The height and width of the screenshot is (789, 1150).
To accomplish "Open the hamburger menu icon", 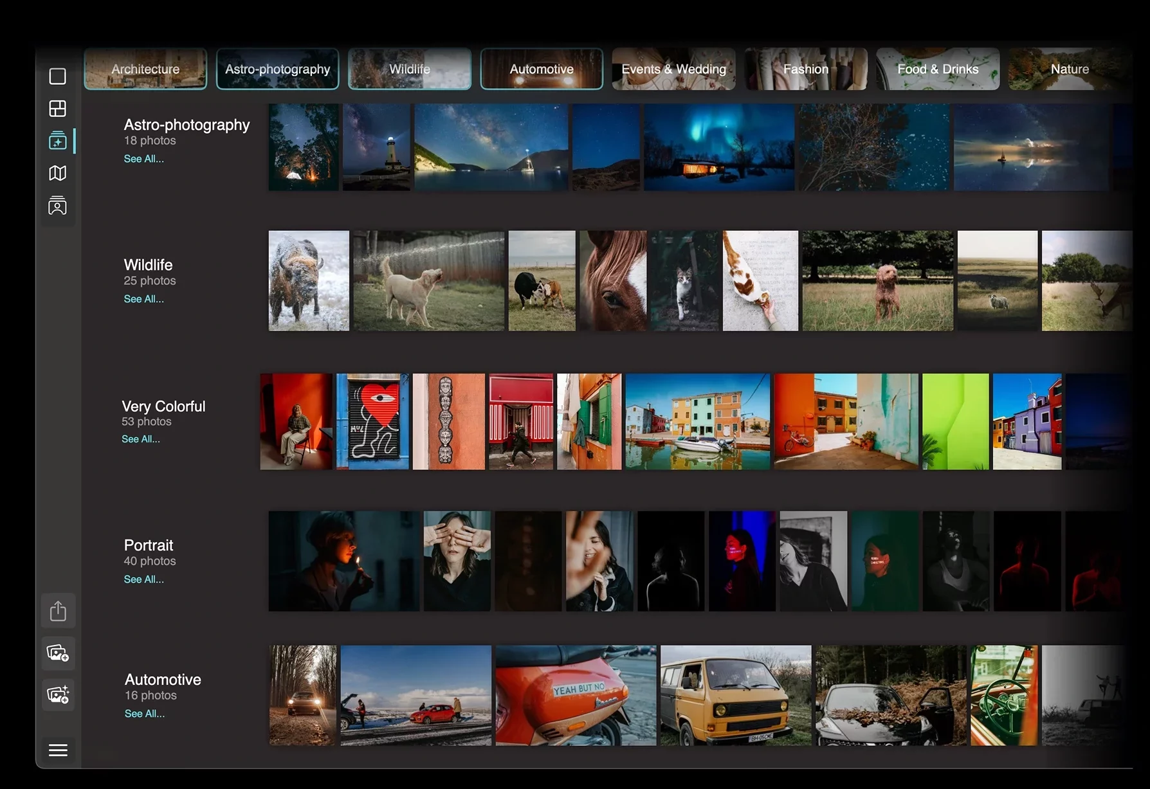I will click(x=59, y=750).
